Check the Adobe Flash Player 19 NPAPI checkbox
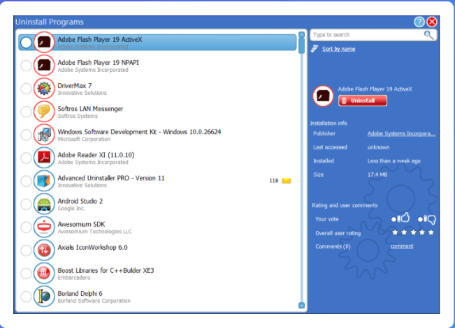455x328 pixels. (x=26, y=66)
